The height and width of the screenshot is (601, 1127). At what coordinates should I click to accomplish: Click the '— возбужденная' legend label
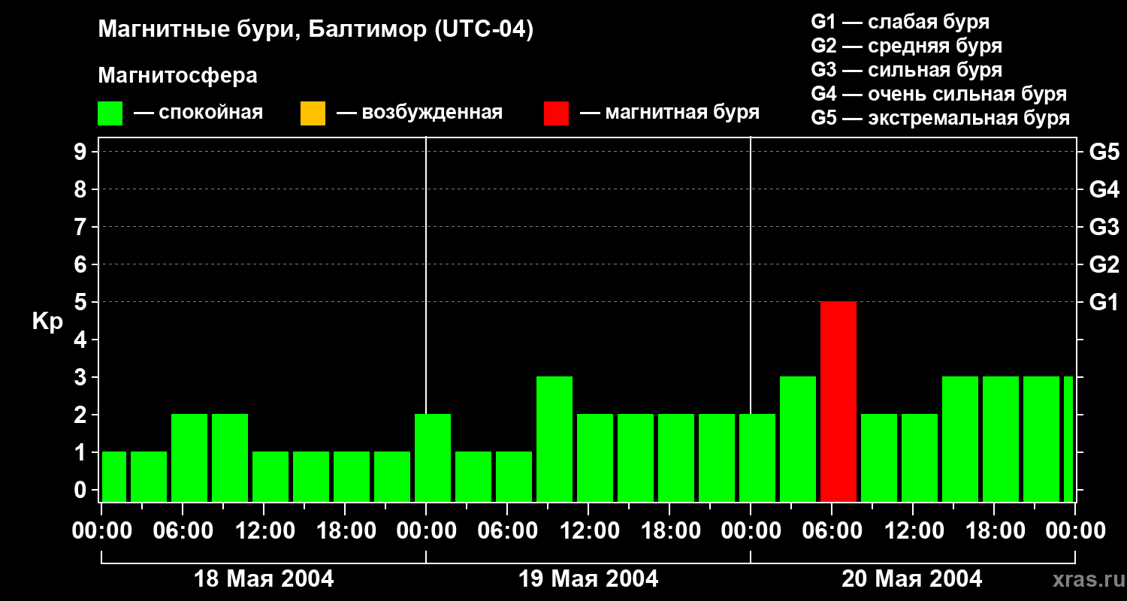click(419, 113)
